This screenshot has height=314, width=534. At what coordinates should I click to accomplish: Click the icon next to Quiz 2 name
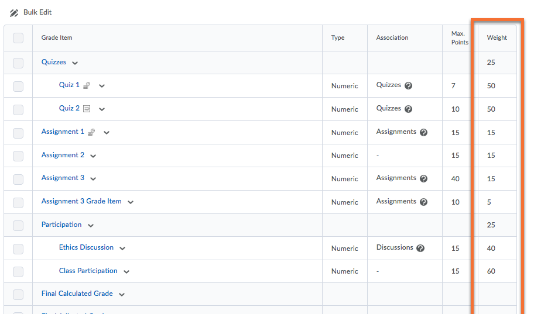click(87, 109)
